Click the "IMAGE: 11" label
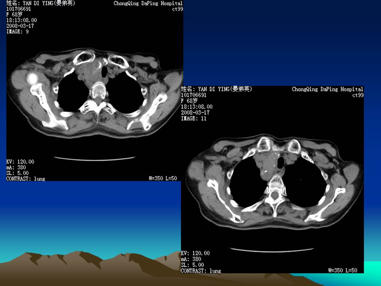This screenshot has width=381, height=286. tap(193, 118)
